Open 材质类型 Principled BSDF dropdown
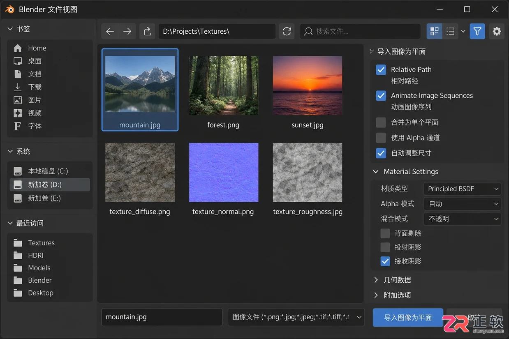509x339 pixels. pos(463,189)
